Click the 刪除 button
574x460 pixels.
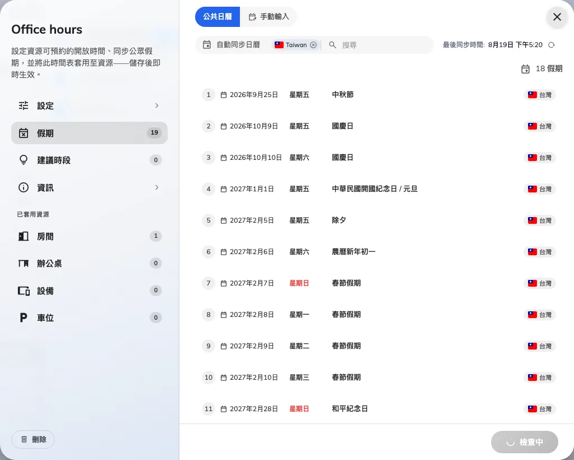coord(33,439)
